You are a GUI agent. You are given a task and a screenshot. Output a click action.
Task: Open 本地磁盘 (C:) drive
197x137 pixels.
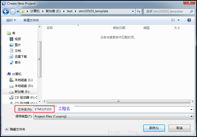21,80
